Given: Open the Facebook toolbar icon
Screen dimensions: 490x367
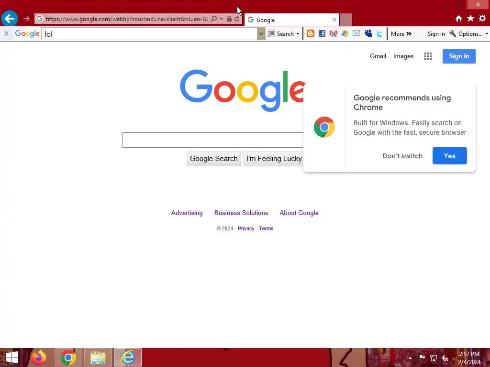Looking at the screenshot, I should 322,34.
